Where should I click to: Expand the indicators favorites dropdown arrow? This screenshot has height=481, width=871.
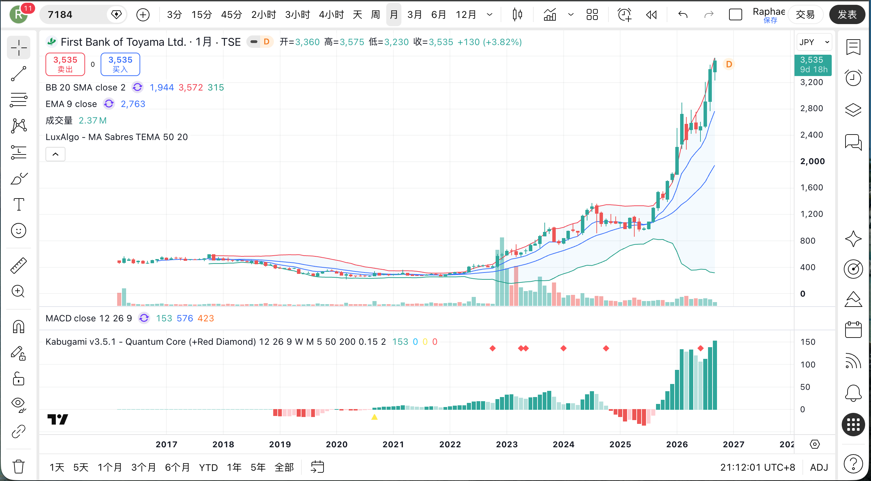[x=571, y=15]
